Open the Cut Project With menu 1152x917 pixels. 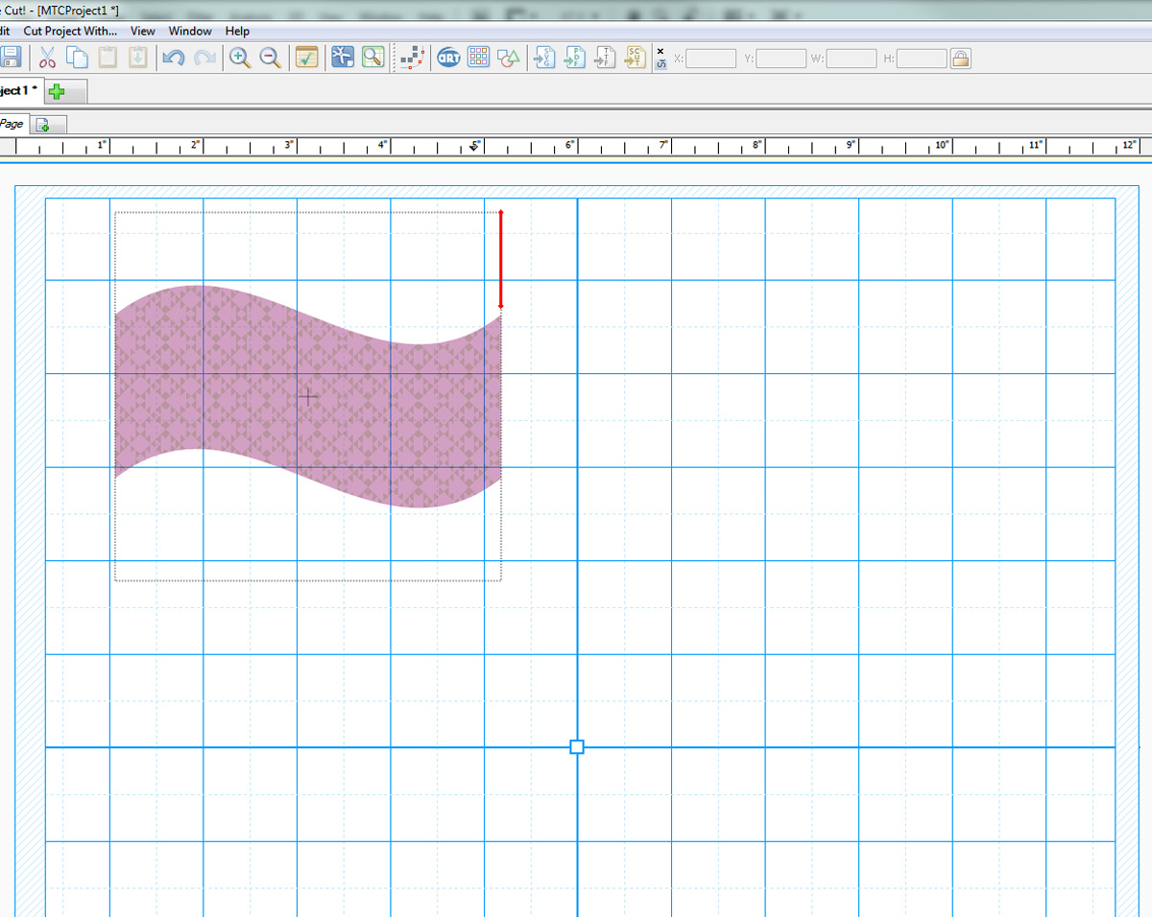click(x=70, y=32)
